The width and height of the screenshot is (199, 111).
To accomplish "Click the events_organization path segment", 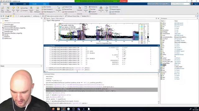I will [x=25, y=16].
